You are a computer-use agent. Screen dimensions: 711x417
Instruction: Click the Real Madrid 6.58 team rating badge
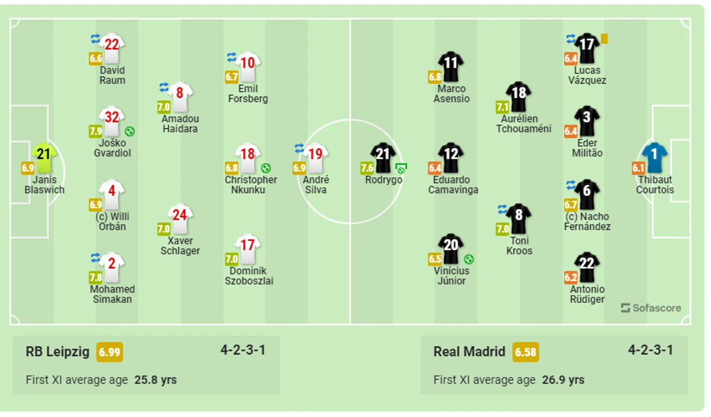(x=525, y=352)
